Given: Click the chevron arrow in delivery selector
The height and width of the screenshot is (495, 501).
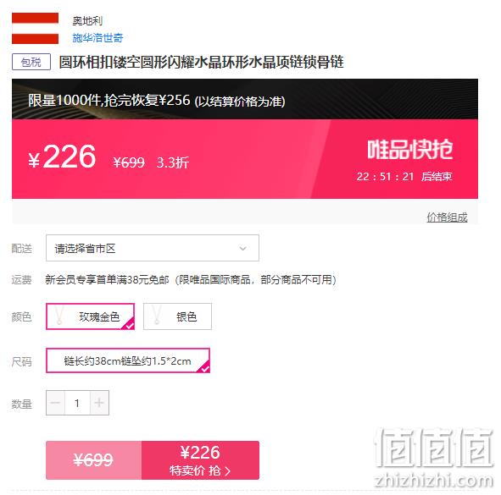Looking at the screenshot, I should [242, 249].
